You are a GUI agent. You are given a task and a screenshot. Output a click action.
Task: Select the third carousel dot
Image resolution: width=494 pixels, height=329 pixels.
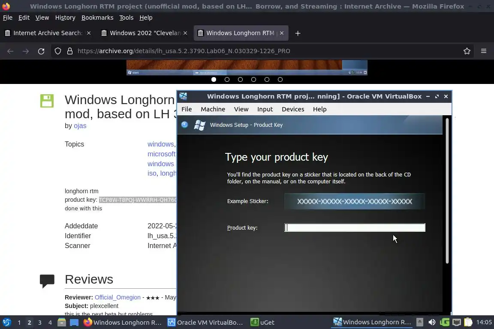[241, 79]
